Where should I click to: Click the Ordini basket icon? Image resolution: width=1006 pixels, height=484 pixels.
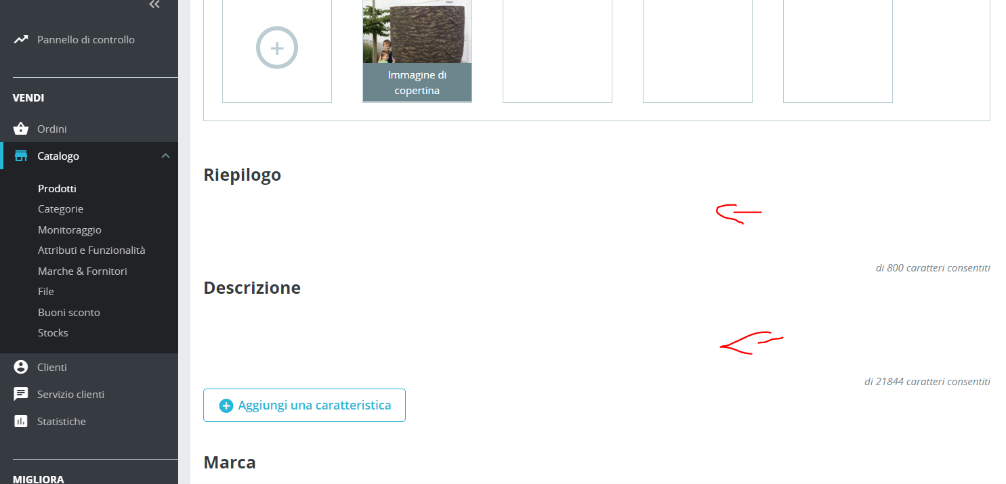pyautogui.click(x=21, y=129)
